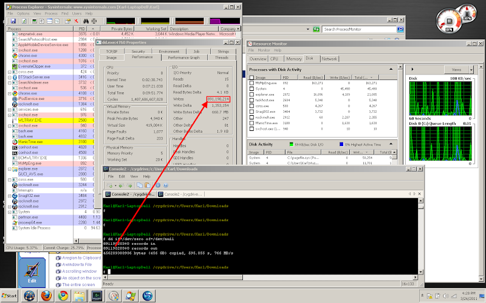Toggle lower pane icon in Process Explorer toolbar
486x303 pixels.
point(49,21)
